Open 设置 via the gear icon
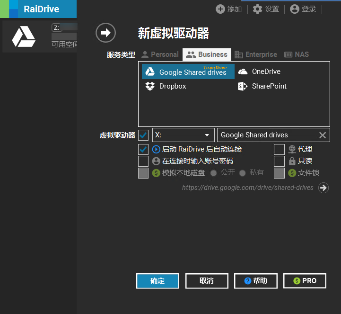The image size is (341, 314). (x=257, y=9)
